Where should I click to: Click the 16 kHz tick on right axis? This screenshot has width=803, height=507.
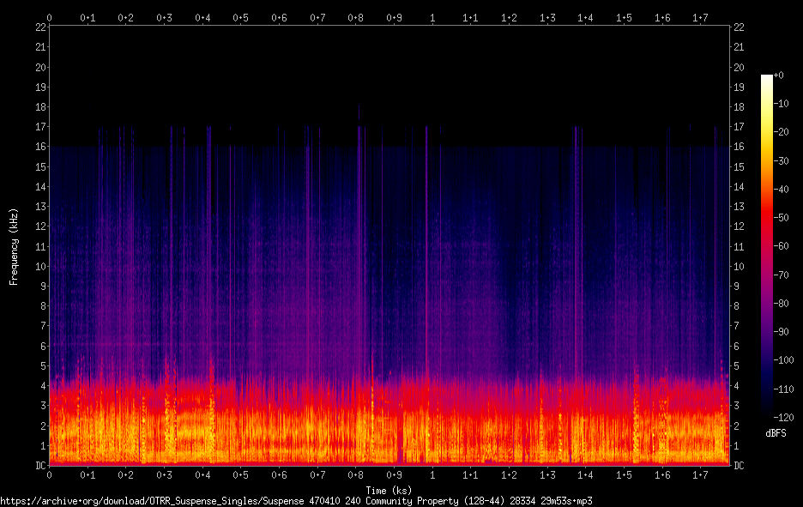coord(739,147)
